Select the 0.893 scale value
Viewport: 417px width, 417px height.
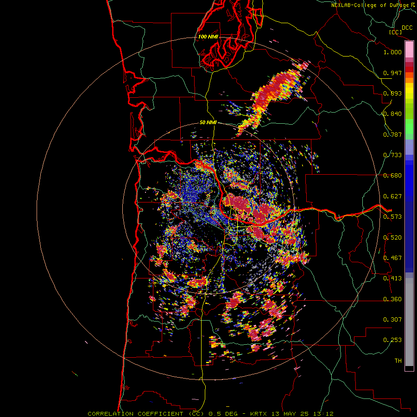point(392,93)
